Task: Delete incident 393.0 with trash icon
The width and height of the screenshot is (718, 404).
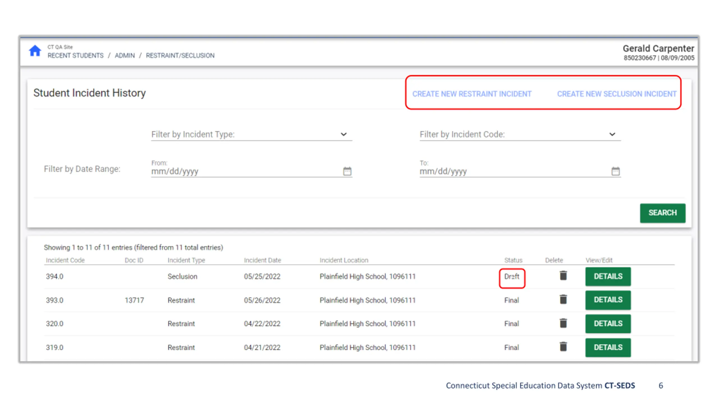Action: coord(563,299)
